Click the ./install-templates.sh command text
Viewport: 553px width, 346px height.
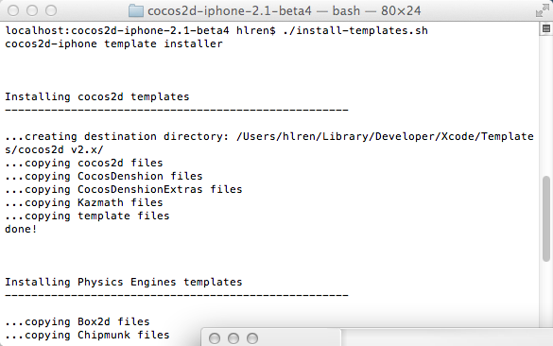click(x=355, y=30)
